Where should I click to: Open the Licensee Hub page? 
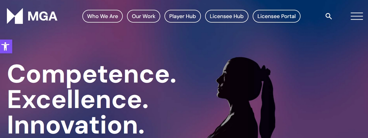coord(227,16)
